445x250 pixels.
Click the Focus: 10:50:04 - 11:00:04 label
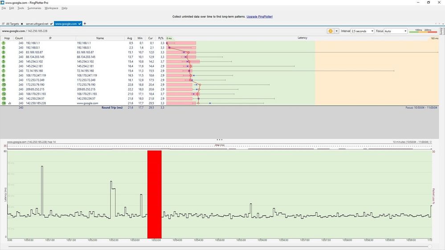pos(421,108)
